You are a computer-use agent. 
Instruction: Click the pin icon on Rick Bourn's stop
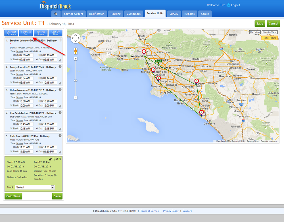[x=60, y=152]
